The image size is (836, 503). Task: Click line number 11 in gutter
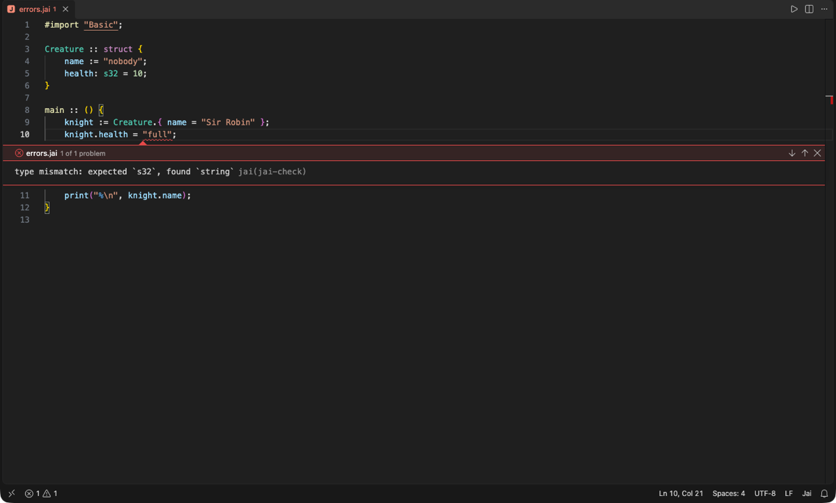pos(25,196)
